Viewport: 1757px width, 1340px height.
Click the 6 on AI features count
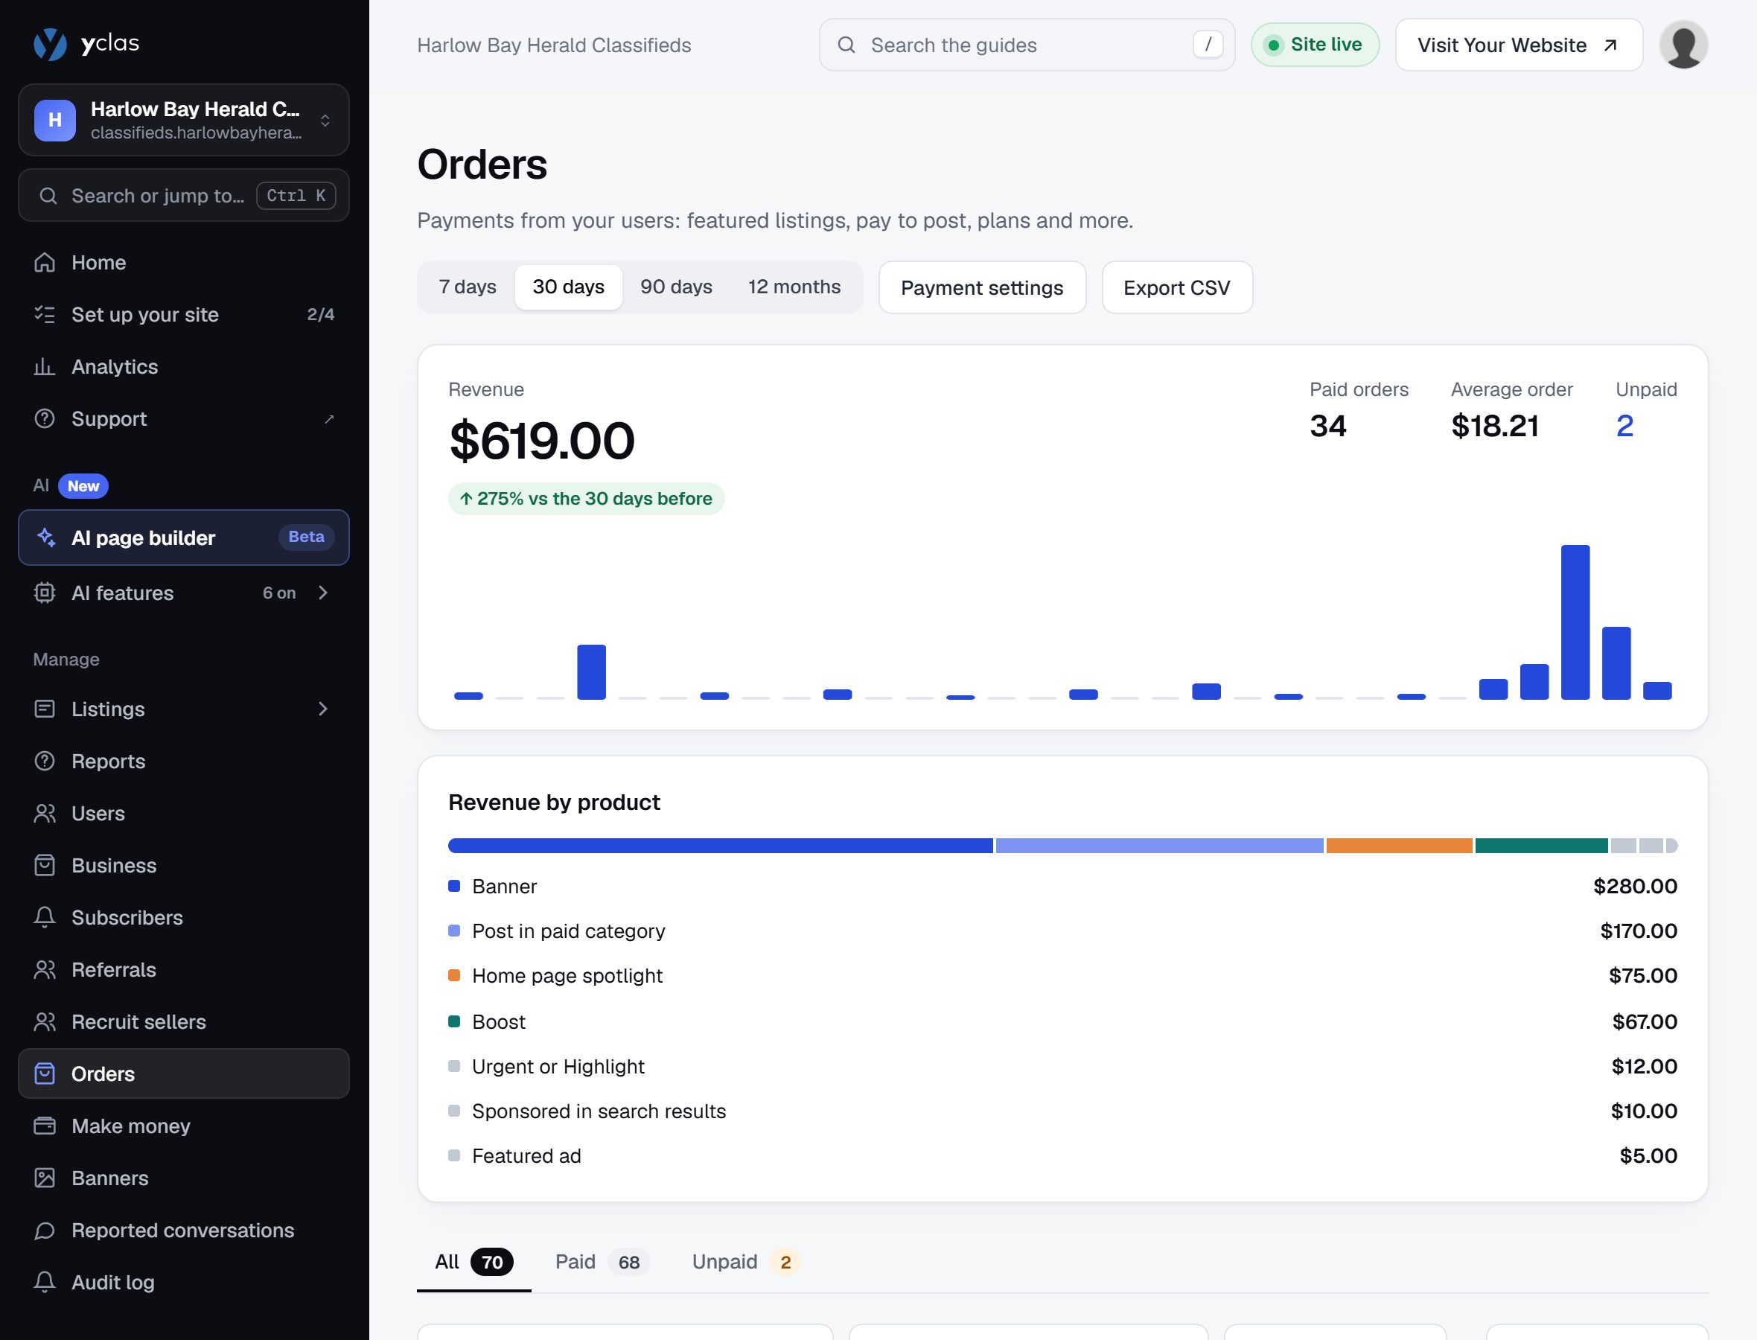click(279, 593)
